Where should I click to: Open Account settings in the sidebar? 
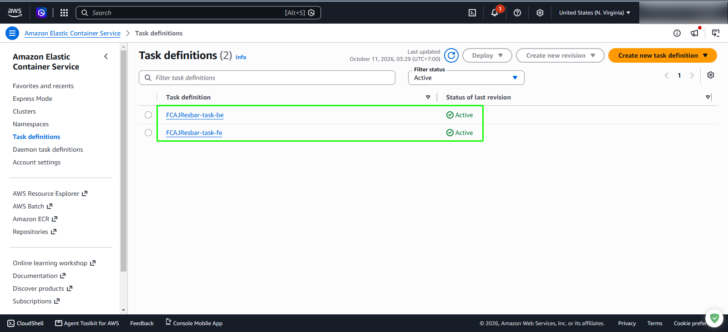[x=36, y=162]
